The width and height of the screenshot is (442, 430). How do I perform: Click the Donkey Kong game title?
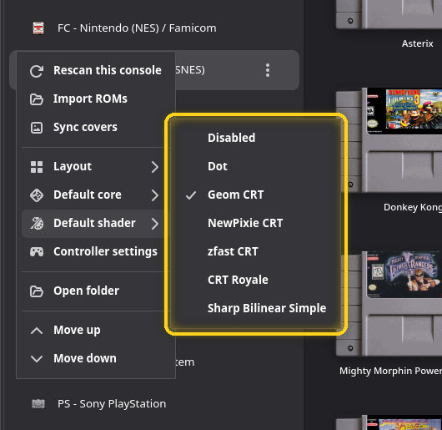point(413,208)
